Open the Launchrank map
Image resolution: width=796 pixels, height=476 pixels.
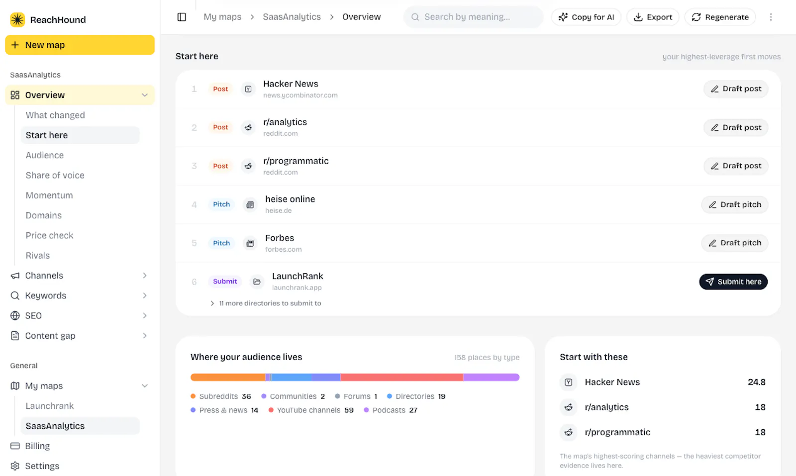pos(80,406)
